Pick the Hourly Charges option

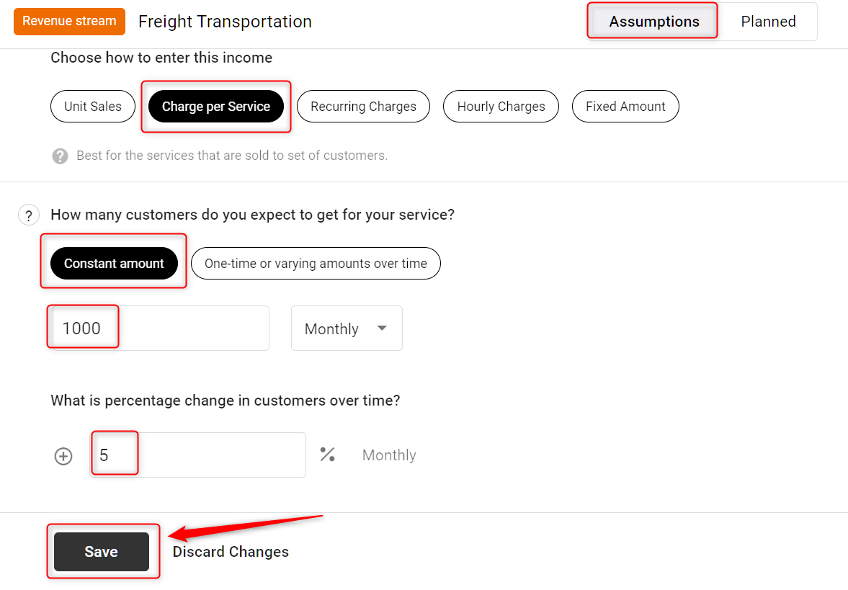click(x=501, y=107)
